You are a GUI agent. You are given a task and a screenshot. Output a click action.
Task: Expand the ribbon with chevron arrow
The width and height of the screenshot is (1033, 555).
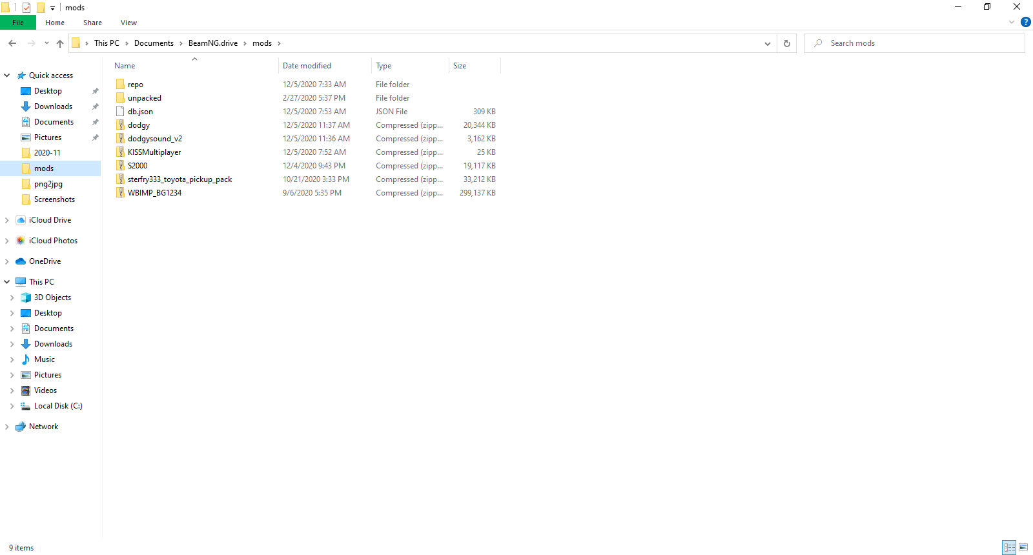click(x=1012, y=23)
